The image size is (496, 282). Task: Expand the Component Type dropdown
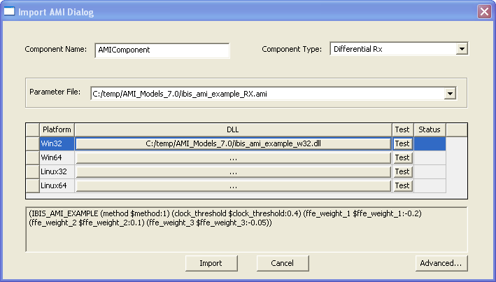click(461, 49)
